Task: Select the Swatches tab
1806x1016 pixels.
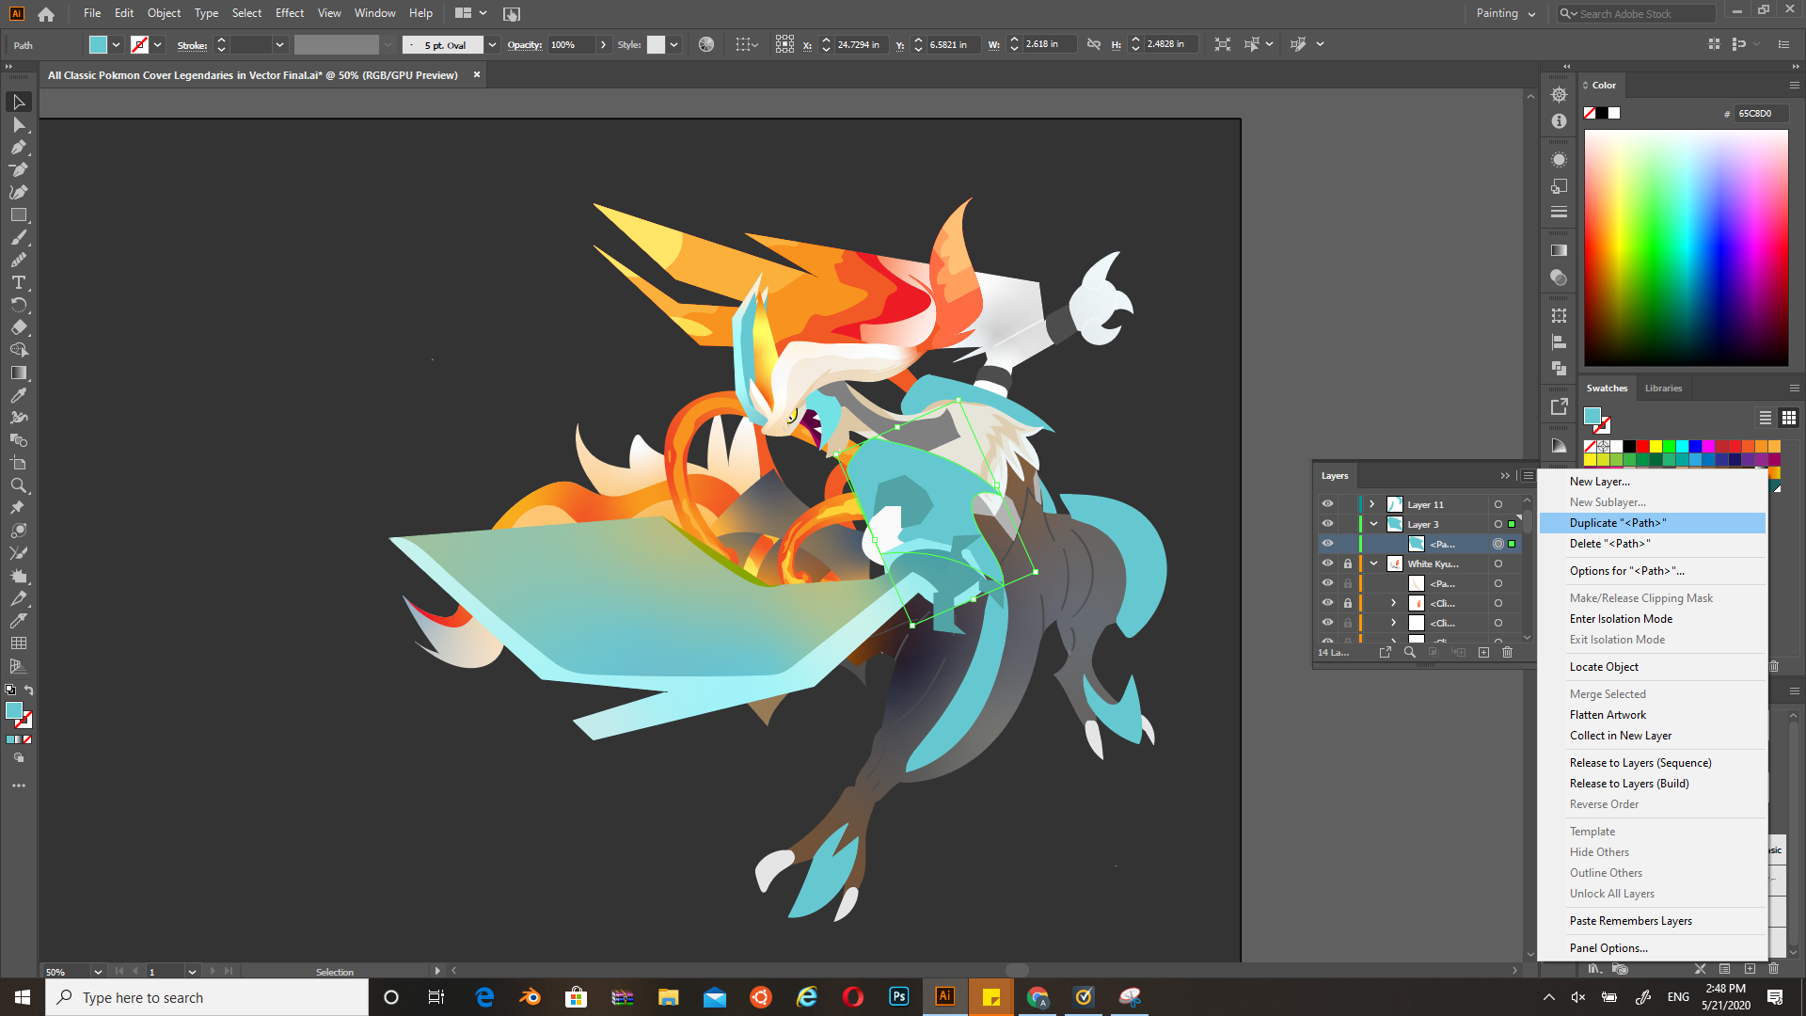Action: point(1607,388)
